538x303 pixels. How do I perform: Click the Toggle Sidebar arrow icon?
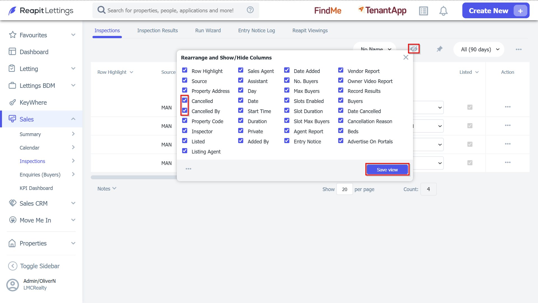13,266
